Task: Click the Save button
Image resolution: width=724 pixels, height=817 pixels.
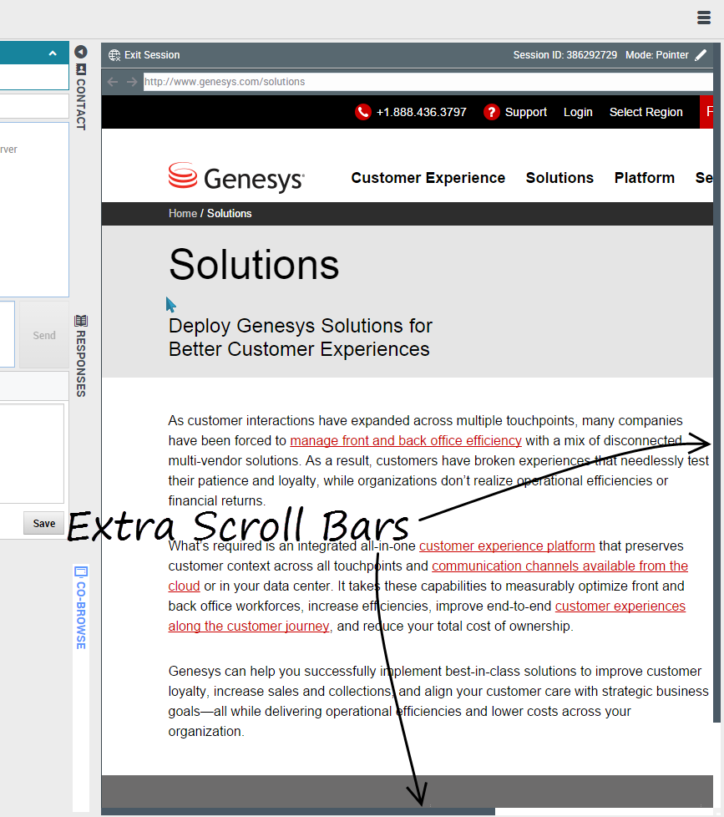Action: tap(44, 523)
